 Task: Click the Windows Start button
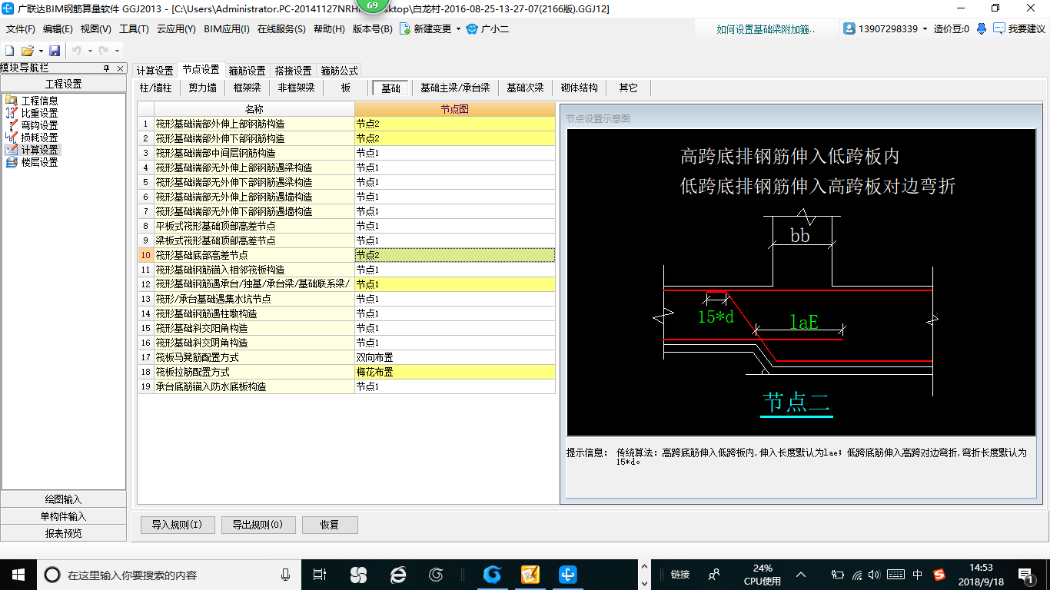click(18, 574)
